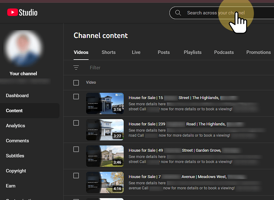
Task: Open Subtitles in the sidebar
Action: pyautogui.click(x=15, y=156)
